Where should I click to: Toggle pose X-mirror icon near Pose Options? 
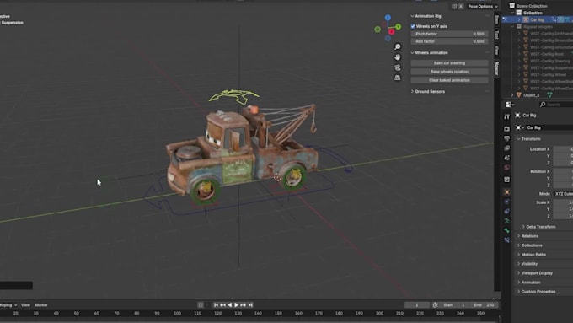(461, 6)
